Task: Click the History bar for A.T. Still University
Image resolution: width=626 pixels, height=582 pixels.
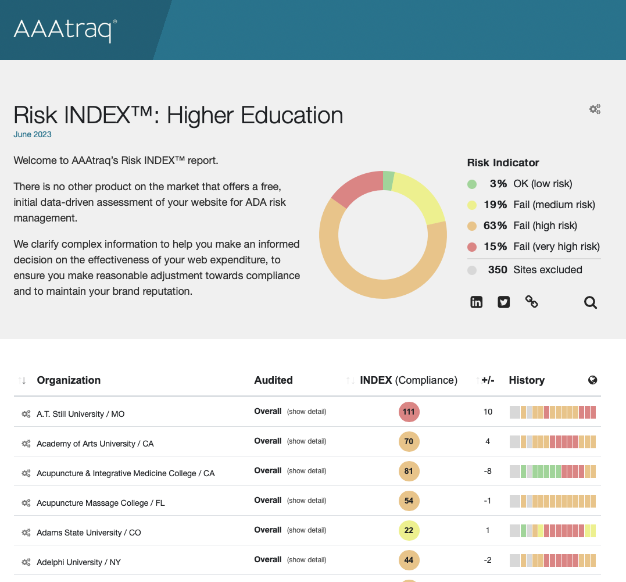Action: pos(552,412)
